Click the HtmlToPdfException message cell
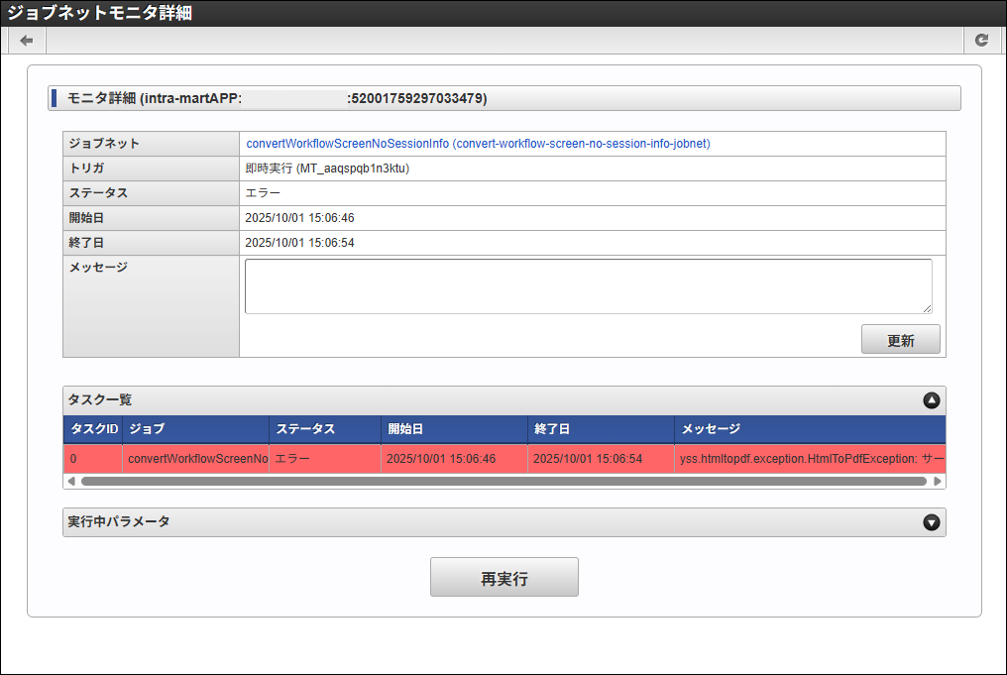1007x675 pixels. (810, 459)
